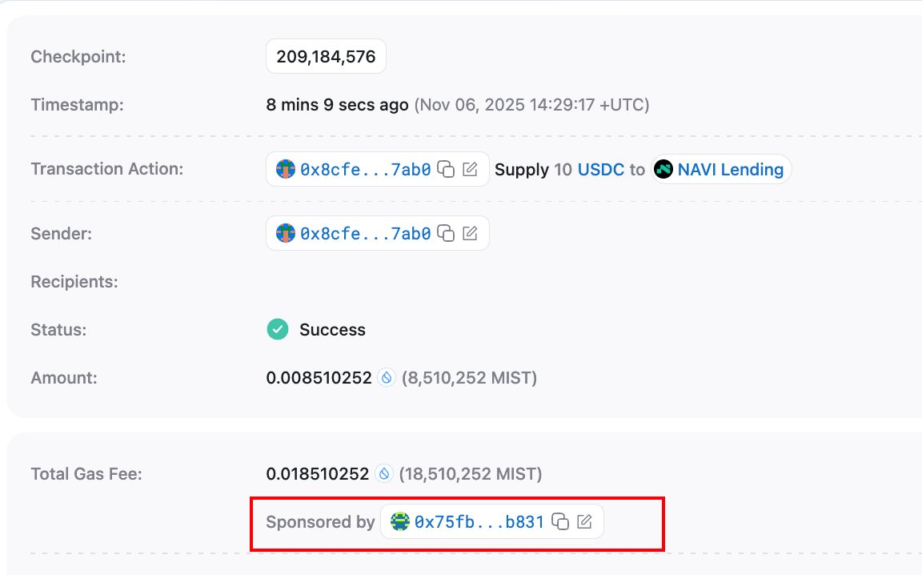Open Sender address 0x8cfe...7ab0 link
The height and width of the screenshot is (575, 922).
point(365,234)
